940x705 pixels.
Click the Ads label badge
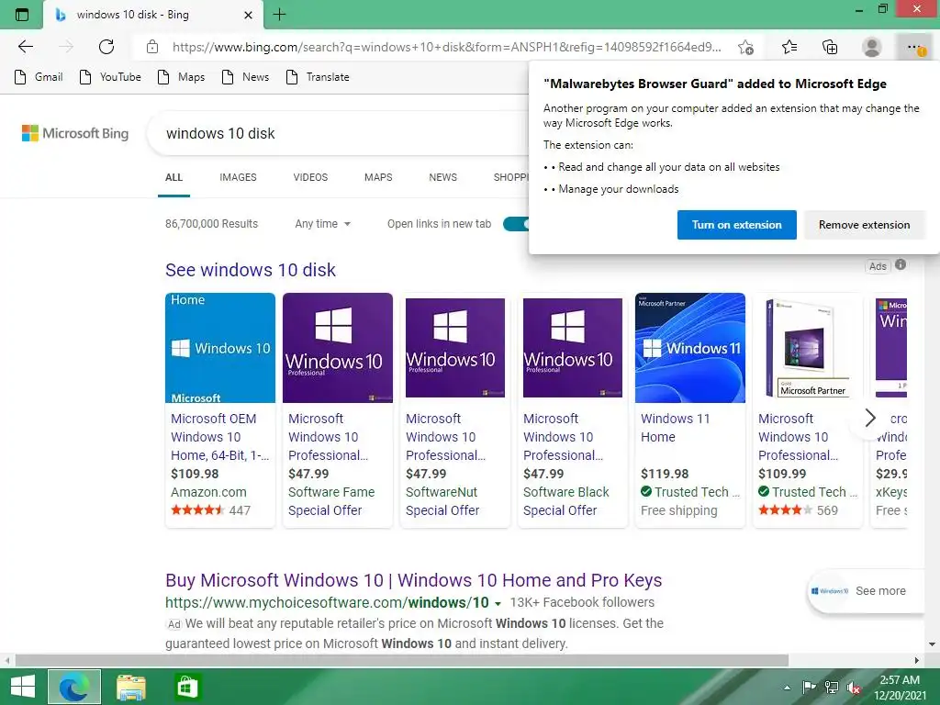point(878,266)
